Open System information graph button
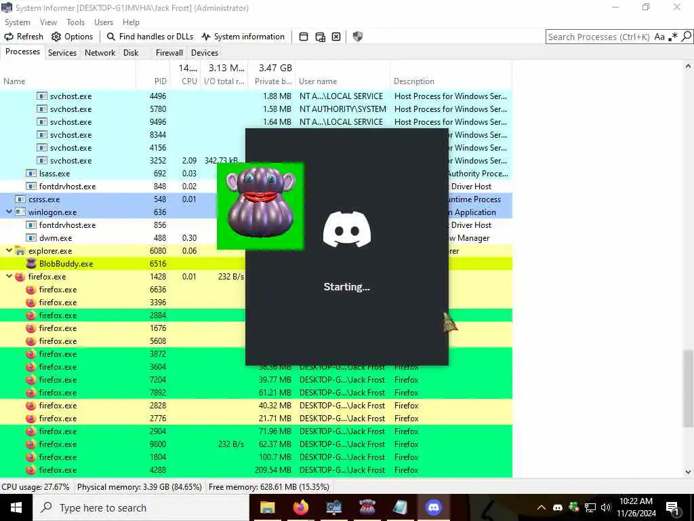 tap(243, 37)
